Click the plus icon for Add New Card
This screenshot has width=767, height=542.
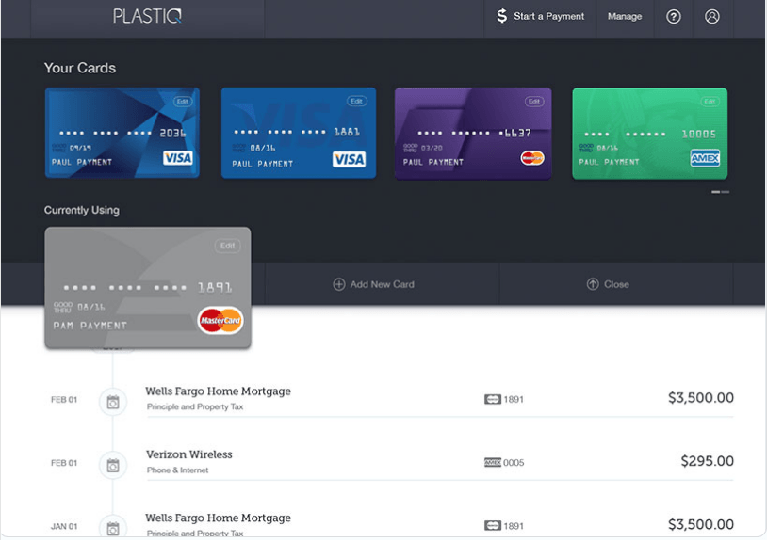pos(339,284)
